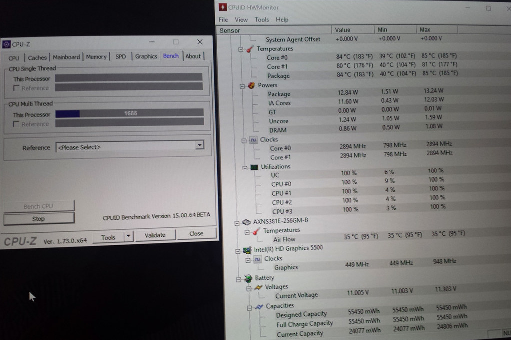Screen dimensions: 511x340
Task: Enable Reference checkbox under CPU Multi Thread
Action: (x=16, y=124)
